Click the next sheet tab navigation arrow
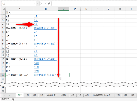 point(9,95)
